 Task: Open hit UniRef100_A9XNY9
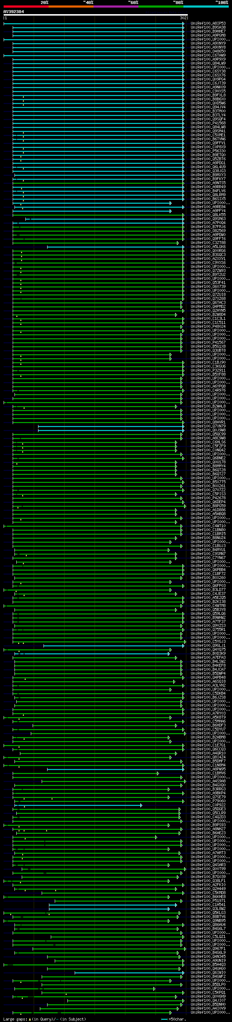(208, 43)
